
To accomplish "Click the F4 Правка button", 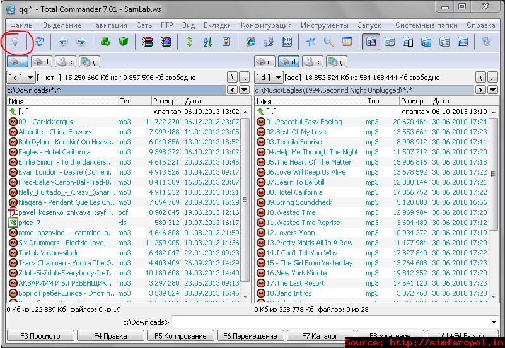I will point(110,336).
